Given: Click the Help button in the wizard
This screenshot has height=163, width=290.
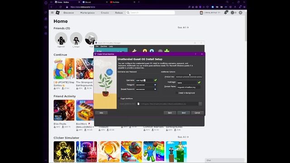Looking at the screenshot, I should click(101, 113).
